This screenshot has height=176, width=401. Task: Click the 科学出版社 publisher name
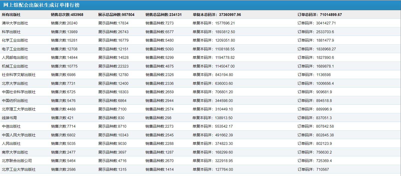[11, 32]
